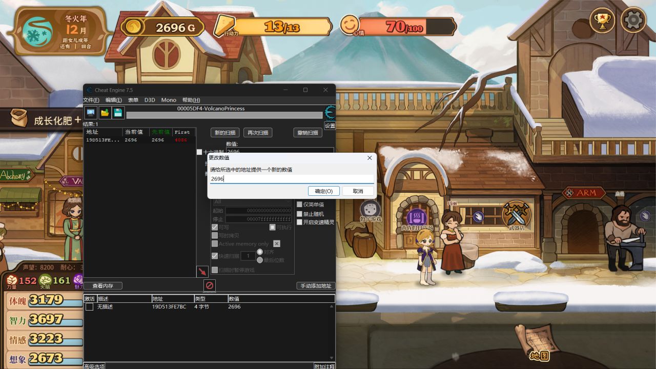Open the map scroll icon
This screenshot has width=656, height=369.
tap(537, 341)
